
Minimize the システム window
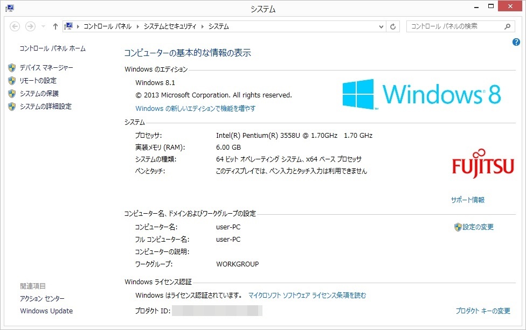476,6
